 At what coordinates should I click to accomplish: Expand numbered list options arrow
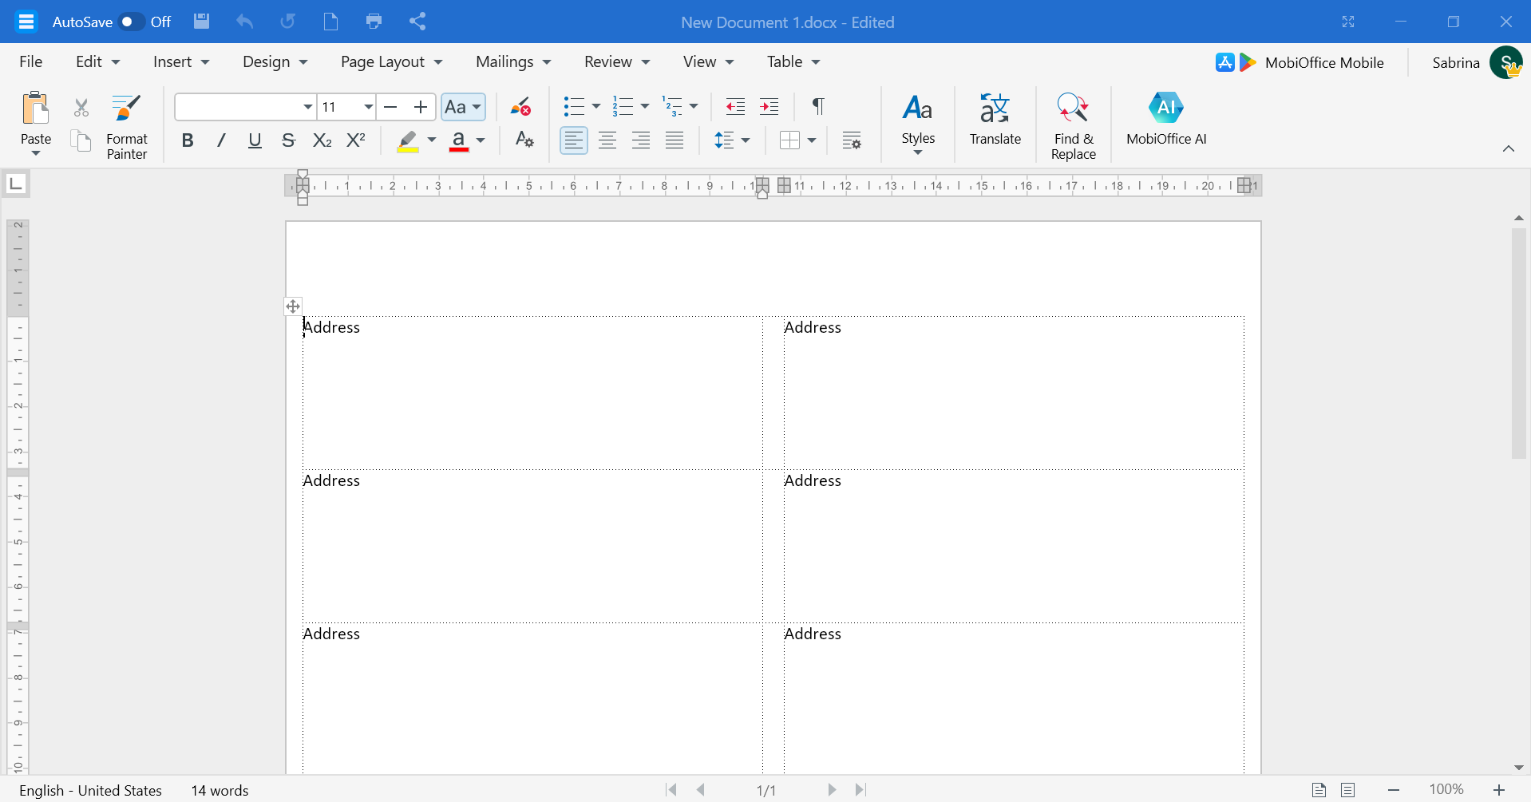pos(645,107)
